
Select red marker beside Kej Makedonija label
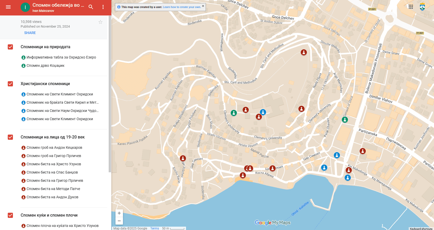(349, 170)
